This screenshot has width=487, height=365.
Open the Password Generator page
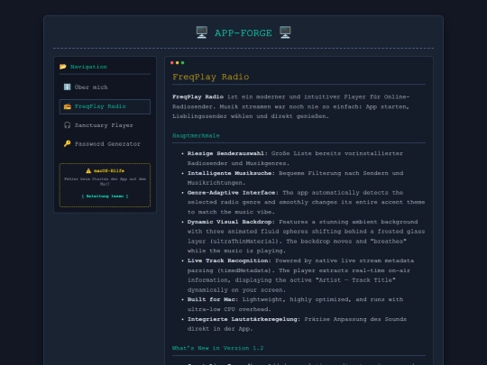(x=105, y=143)
